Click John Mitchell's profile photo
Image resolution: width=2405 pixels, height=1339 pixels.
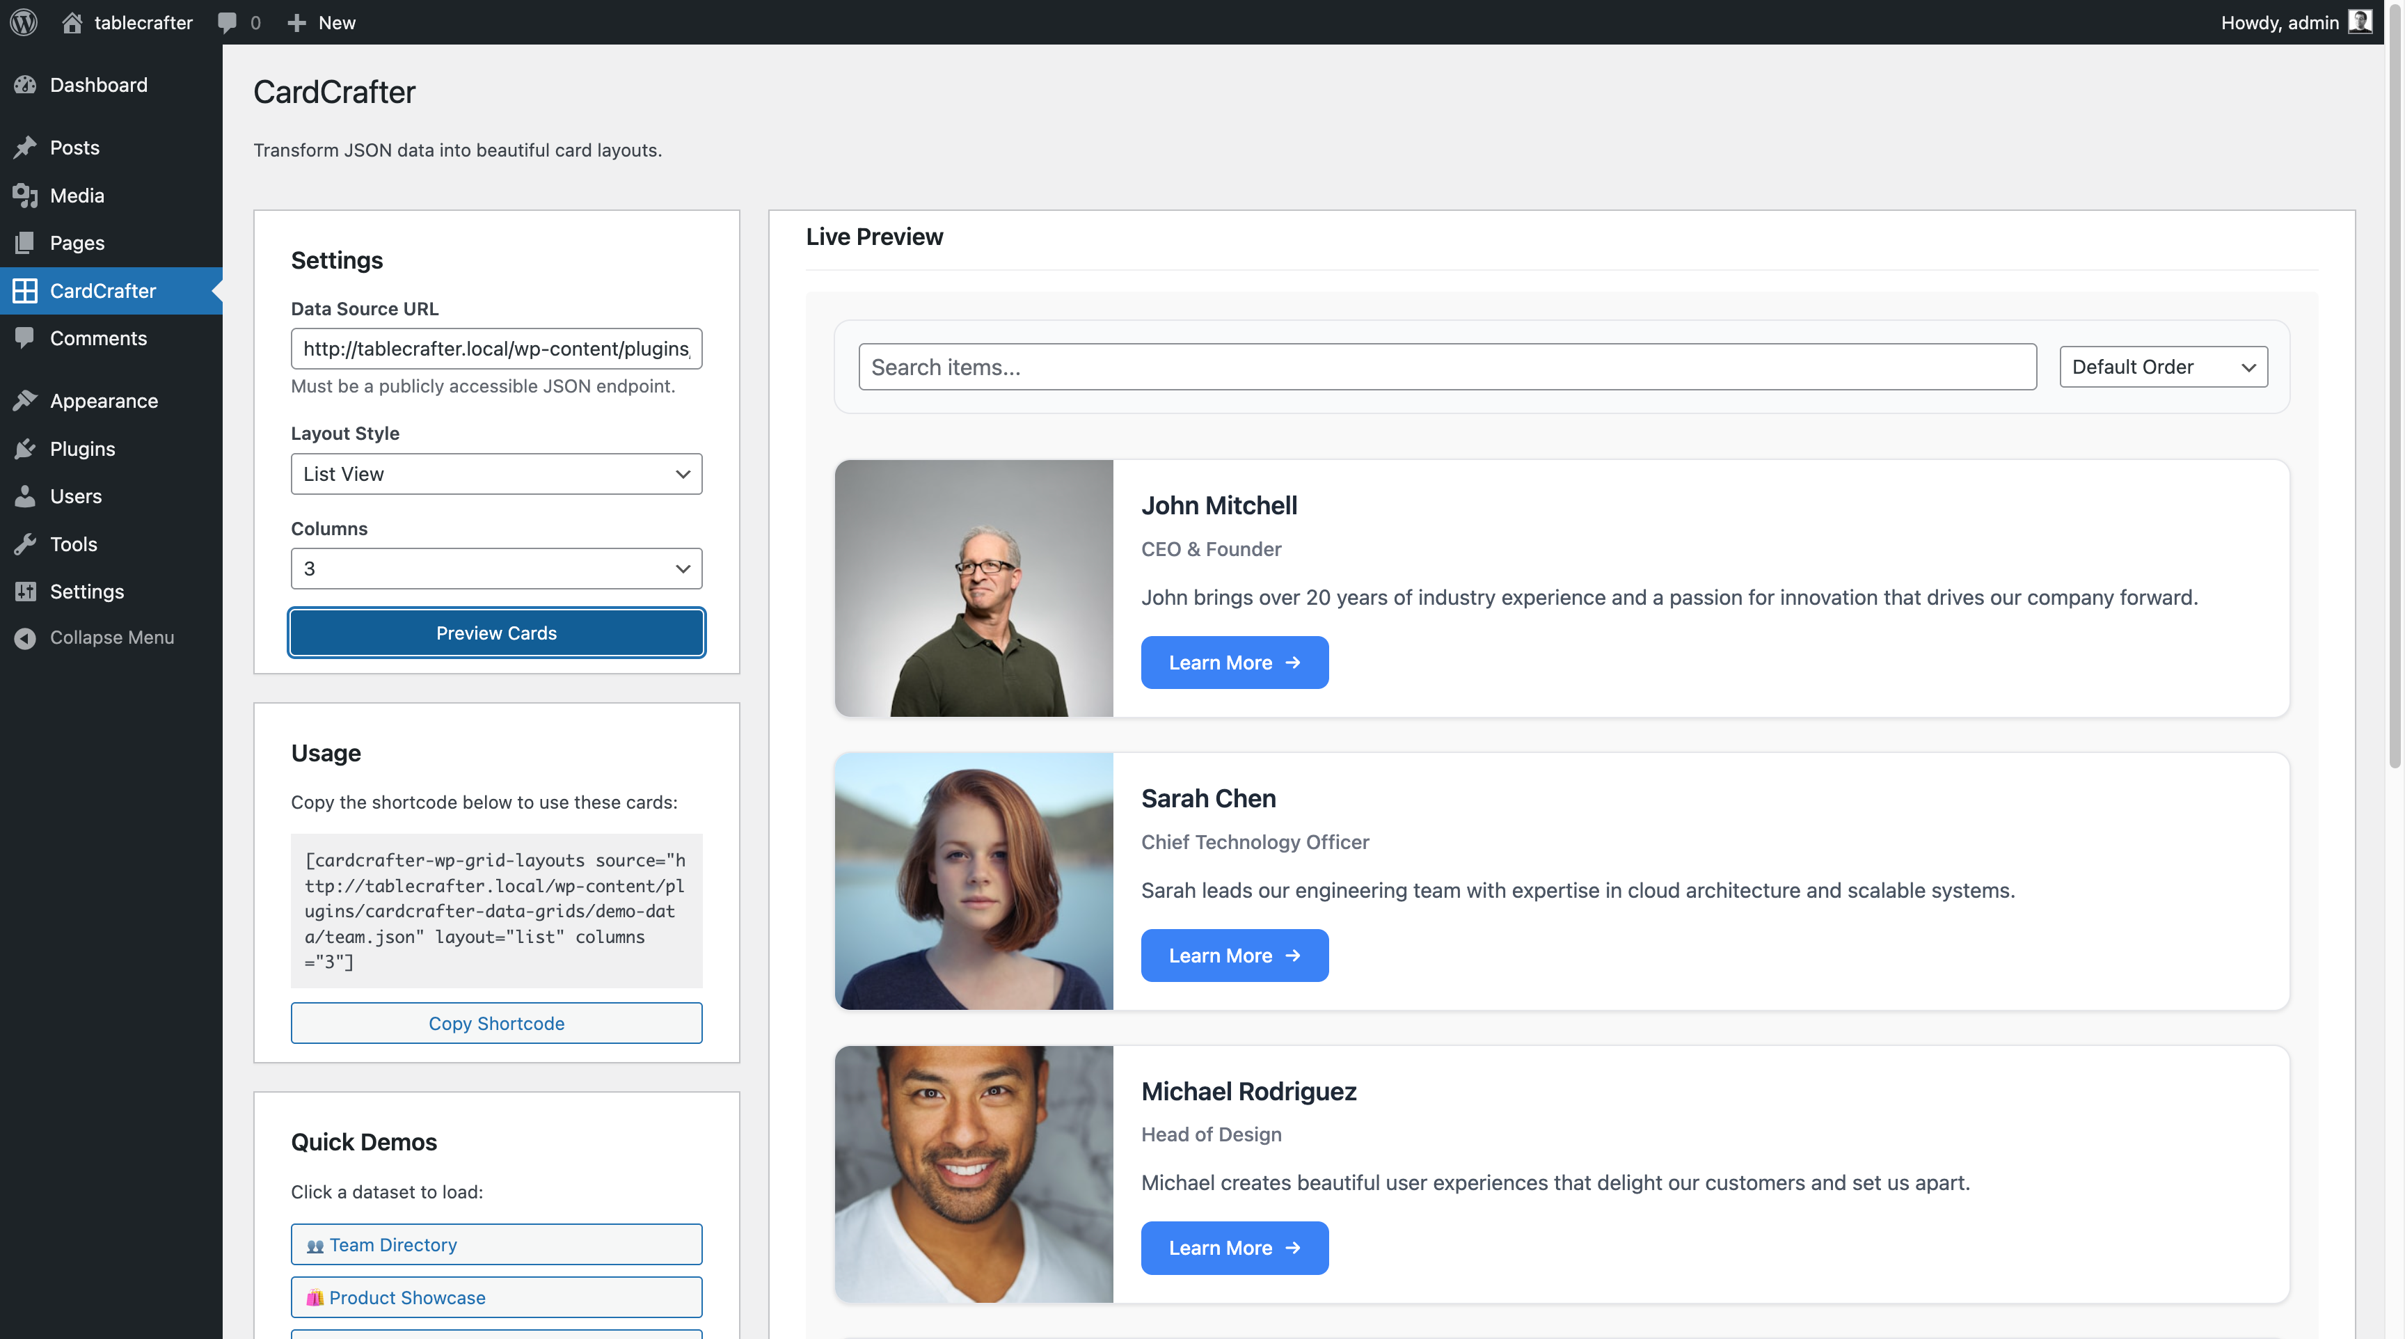[974, 588]
